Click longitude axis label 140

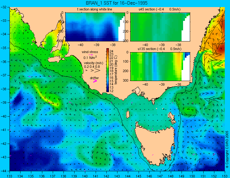[85, 176]
